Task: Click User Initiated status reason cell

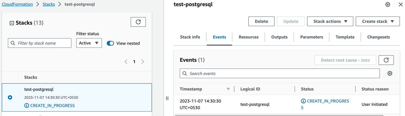Action: click(x=374, y=104)
